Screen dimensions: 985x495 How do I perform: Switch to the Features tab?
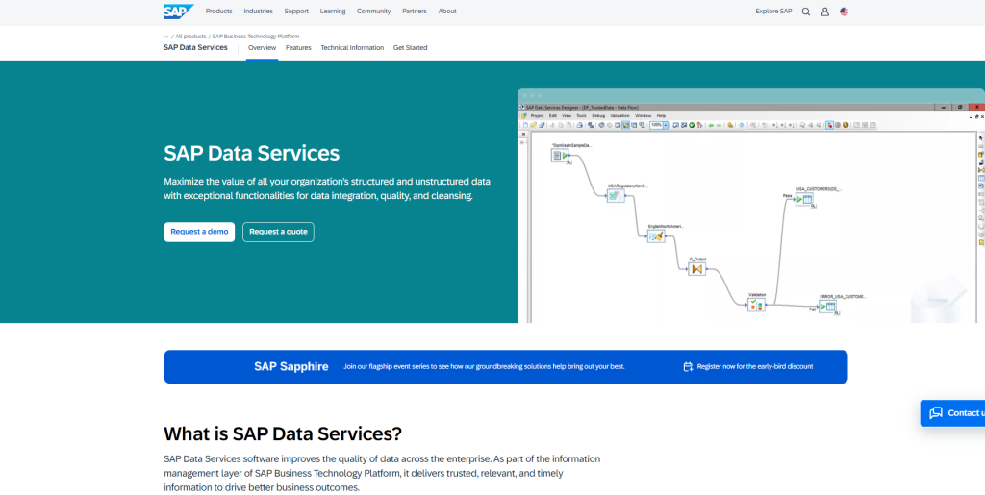point(298,48)
